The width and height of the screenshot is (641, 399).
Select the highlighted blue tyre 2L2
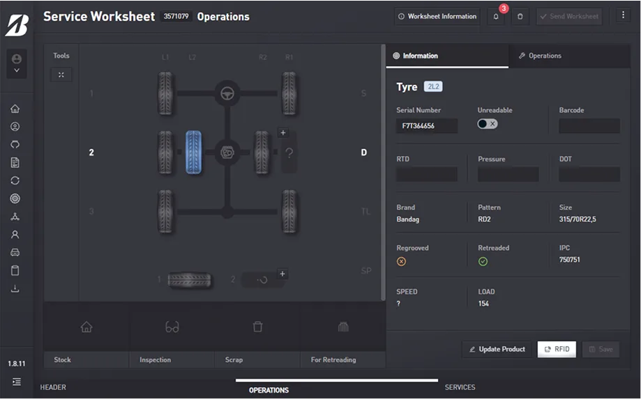193,152
